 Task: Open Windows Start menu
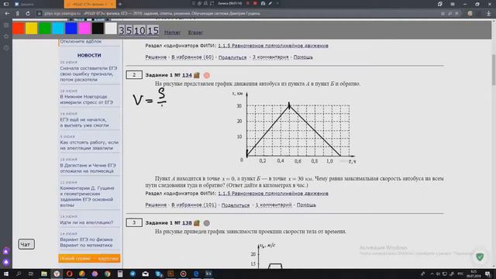[x=6, y=274]
